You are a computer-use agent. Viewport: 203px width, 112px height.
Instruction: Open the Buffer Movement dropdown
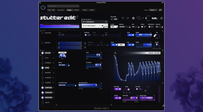click(93, 45)
